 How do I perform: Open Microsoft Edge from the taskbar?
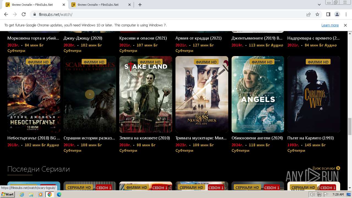pyautogui.click(x=59, y=194)
